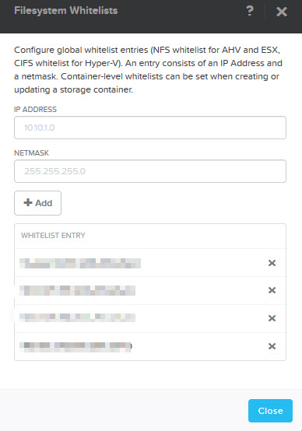Remove the third whitelist entry
The image size is (302, 431).
point(272,318)
